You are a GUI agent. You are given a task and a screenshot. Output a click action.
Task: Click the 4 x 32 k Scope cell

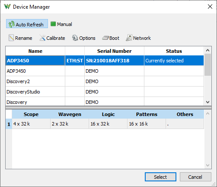(x=31, y=124)
